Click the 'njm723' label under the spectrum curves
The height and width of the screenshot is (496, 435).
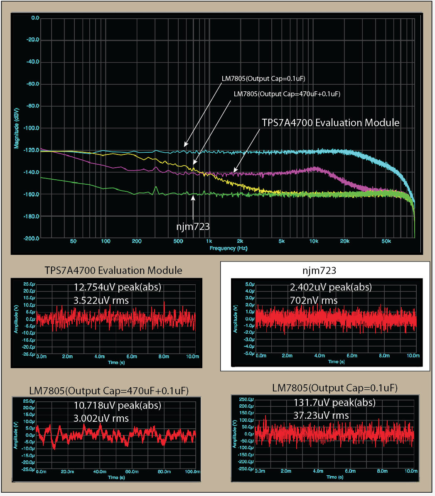click(193, 227)
